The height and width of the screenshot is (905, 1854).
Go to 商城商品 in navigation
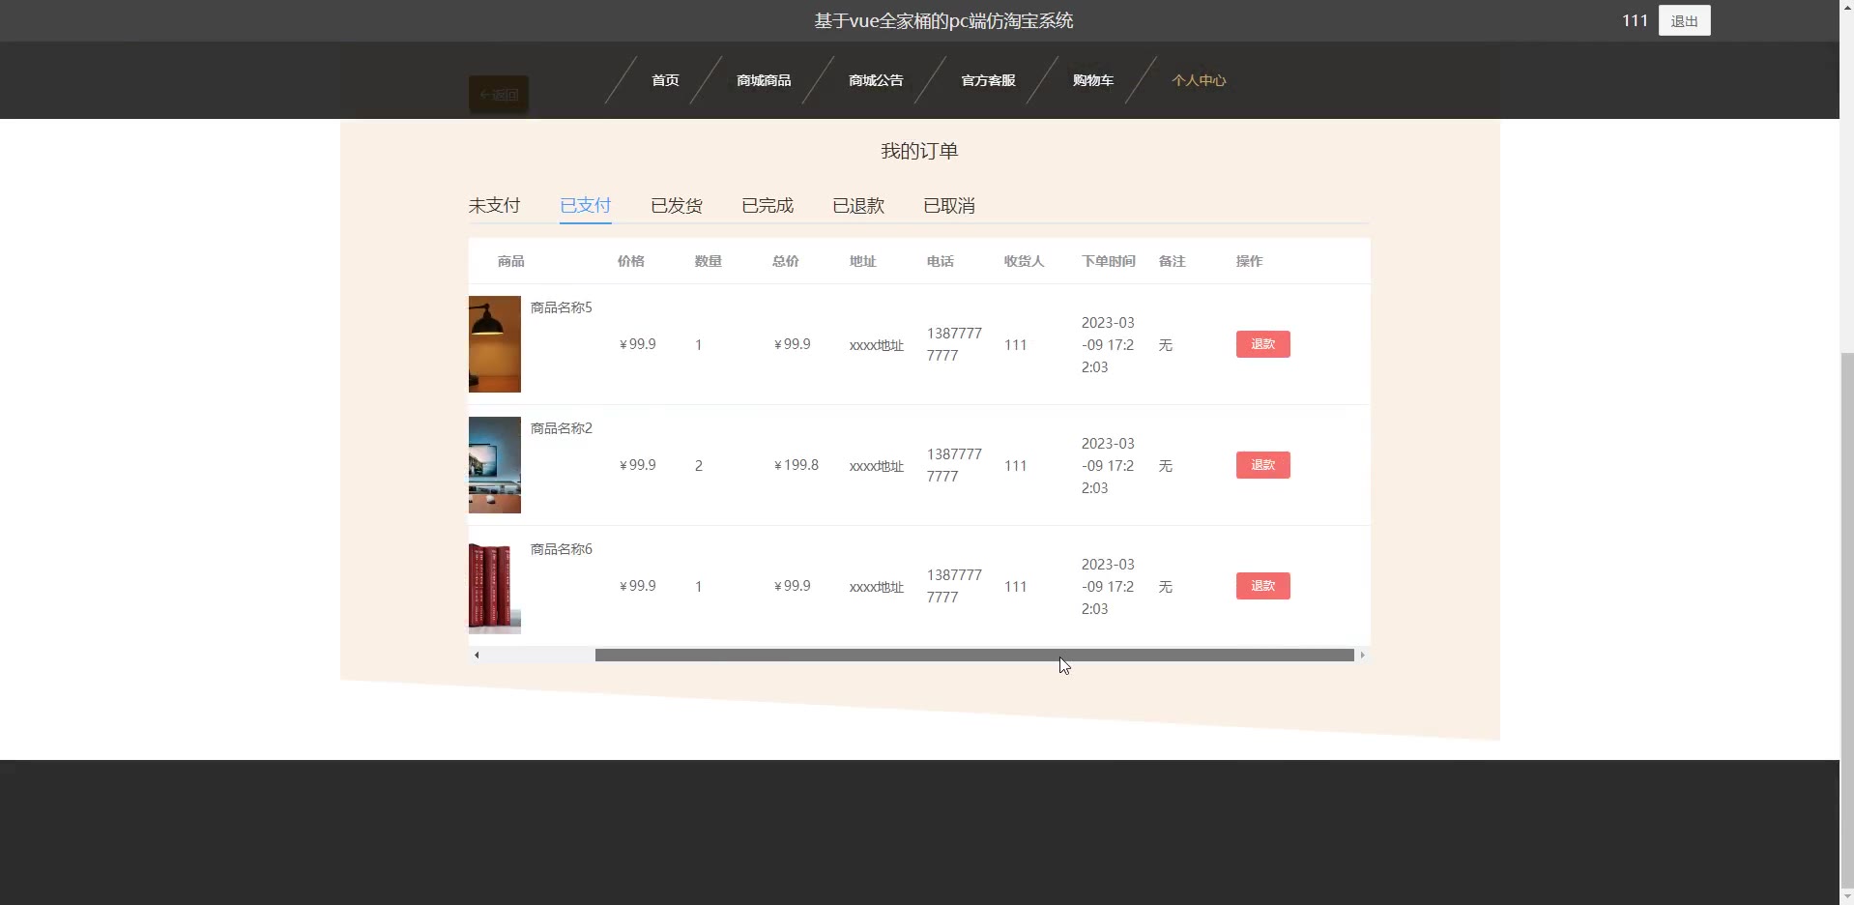(x=764, y=80)
